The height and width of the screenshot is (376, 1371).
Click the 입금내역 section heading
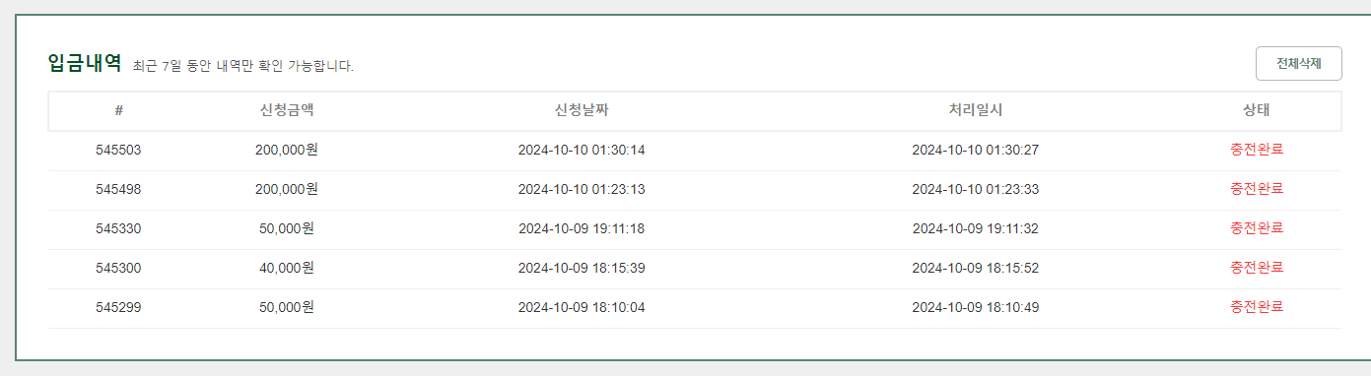click(x=85, y=63)
